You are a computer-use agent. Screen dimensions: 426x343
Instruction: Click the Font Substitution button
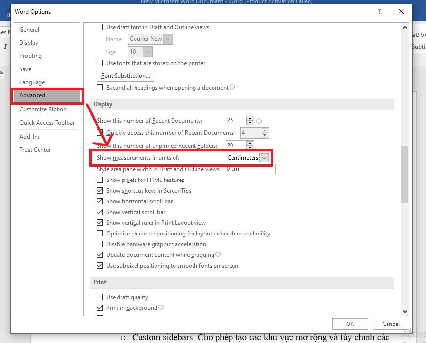pyautogui.click(x=126, y=75)
